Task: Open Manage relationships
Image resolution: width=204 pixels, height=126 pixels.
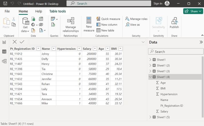Action: (71, 25)
